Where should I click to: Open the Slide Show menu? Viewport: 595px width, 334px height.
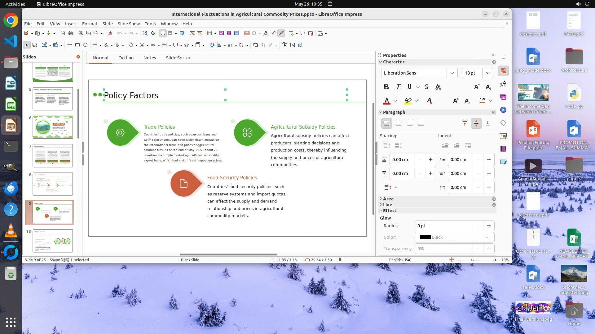(x=129, y=24)
